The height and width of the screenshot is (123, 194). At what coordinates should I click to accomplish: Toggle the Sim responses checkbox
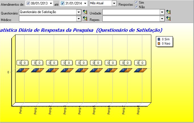pyautogui.click(x=136, y=2)
